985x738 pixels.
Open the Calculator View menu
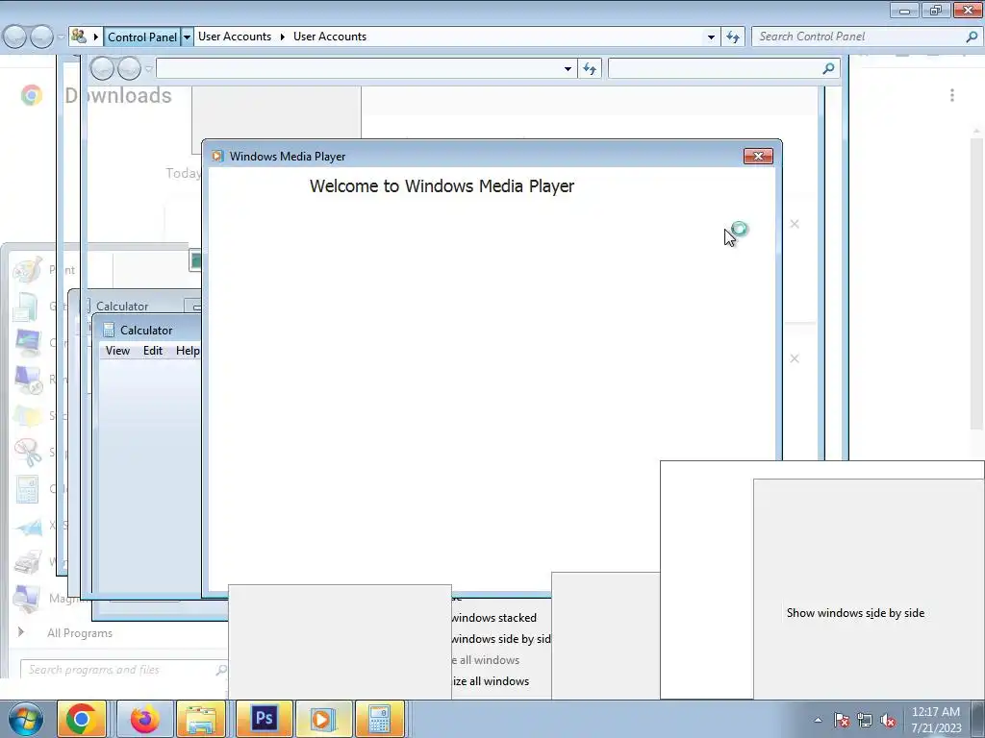pos(117,351)
